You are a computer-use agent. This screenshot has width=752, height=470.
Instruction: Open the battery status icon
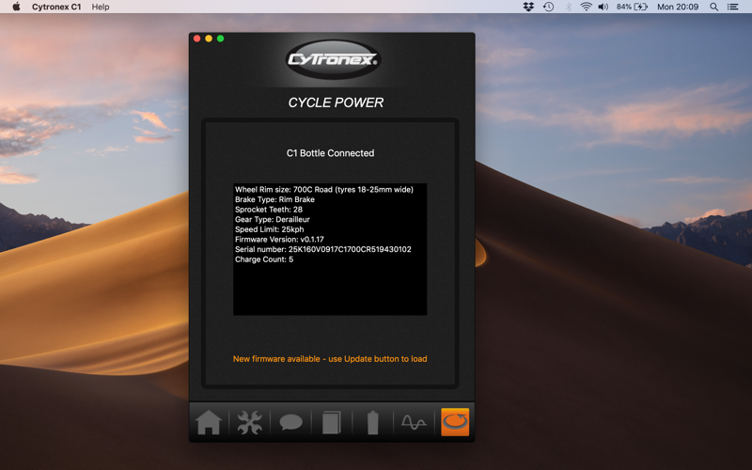(x=372, y=422)
